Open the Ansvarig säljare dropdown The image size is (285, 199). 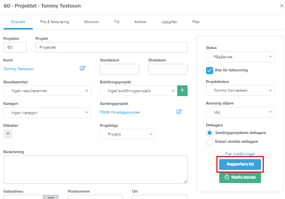click(x=240, y=112)
